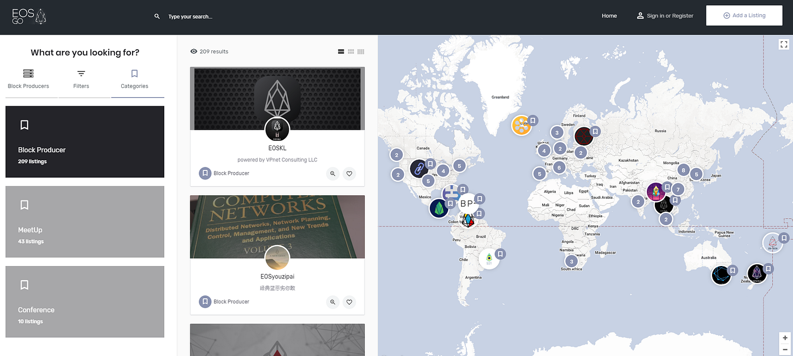Expand the cluster of 5 near Korea

[696, 174]
